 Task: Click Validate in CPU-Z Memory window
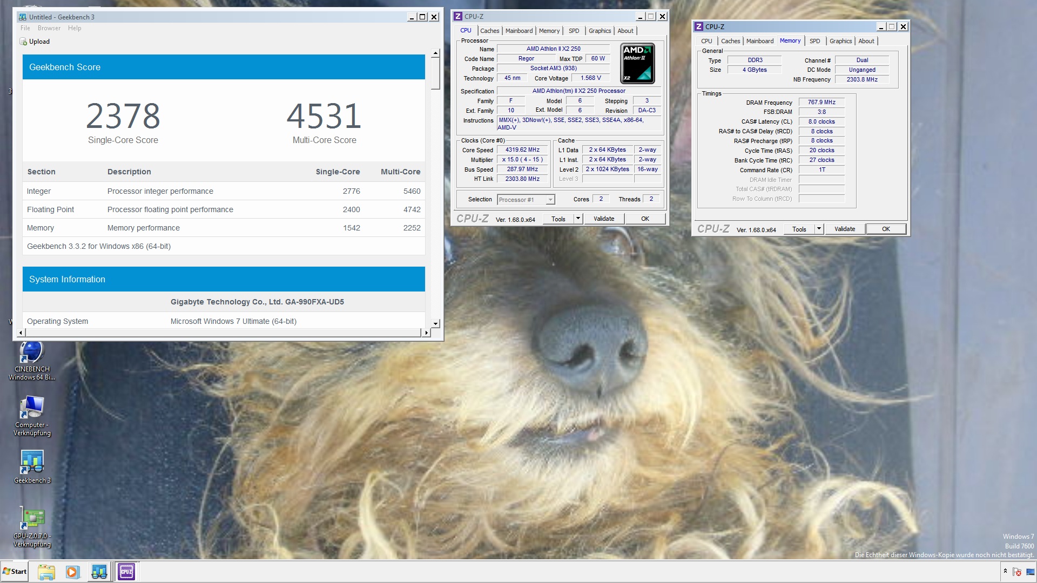845,229
